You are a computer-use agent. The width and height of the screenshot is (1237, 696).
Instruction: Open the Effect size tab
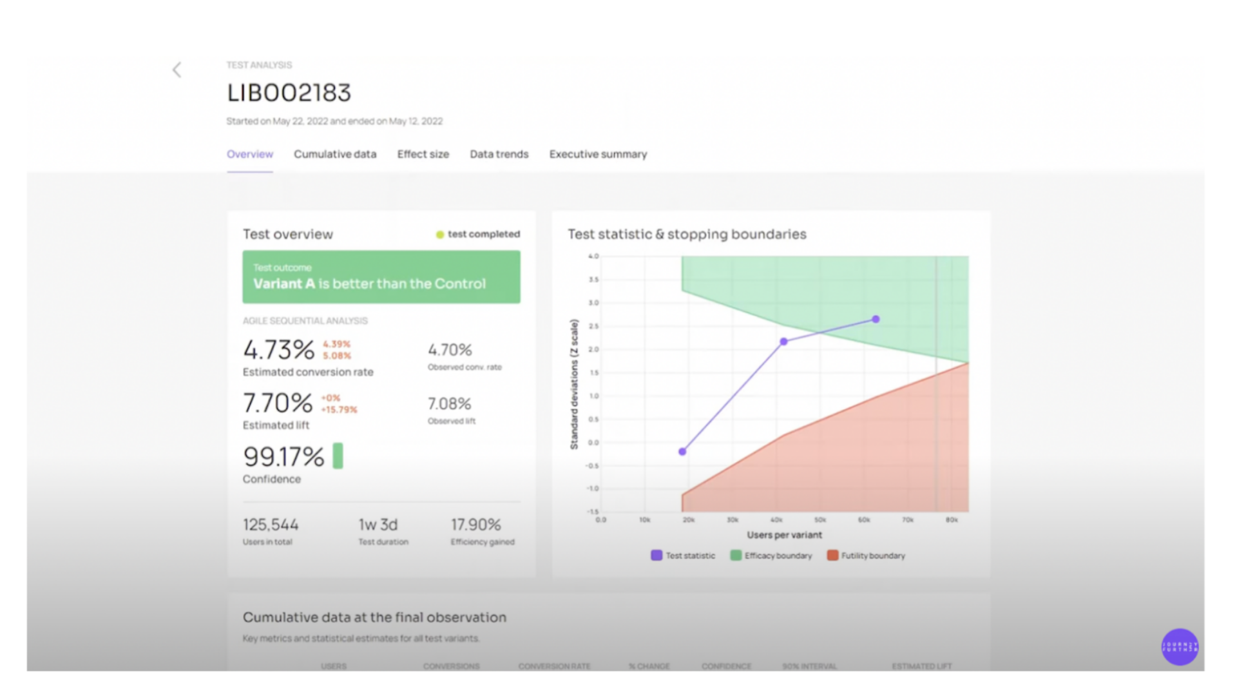[423, 154]
